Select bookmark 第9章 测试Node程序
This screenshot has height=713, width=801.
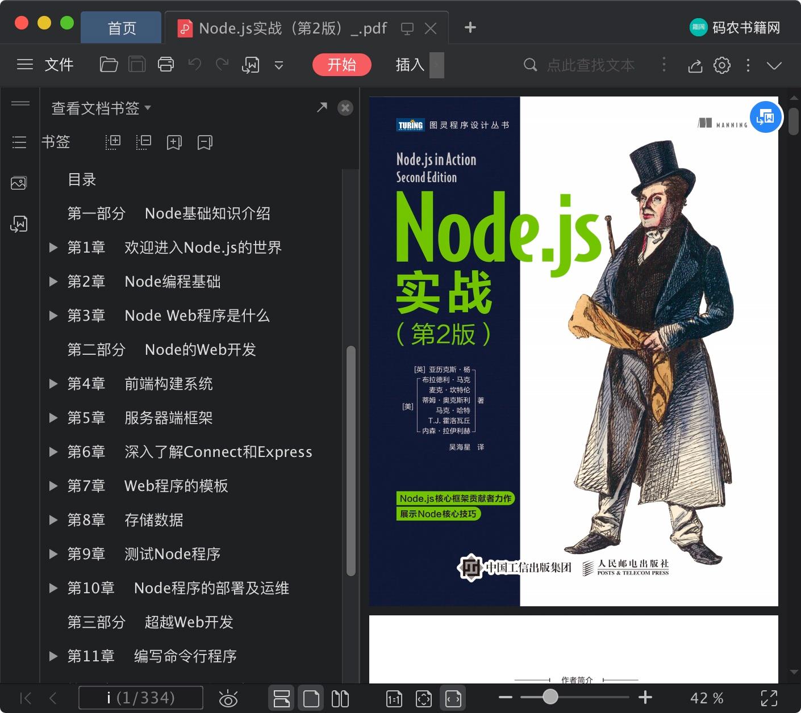click(x=144, y=554)
